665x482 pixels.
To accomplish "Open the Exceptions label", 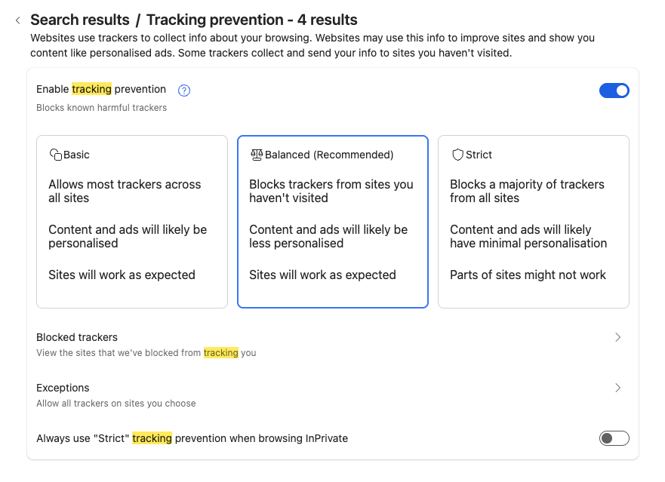I will click(x=63, y=388).
